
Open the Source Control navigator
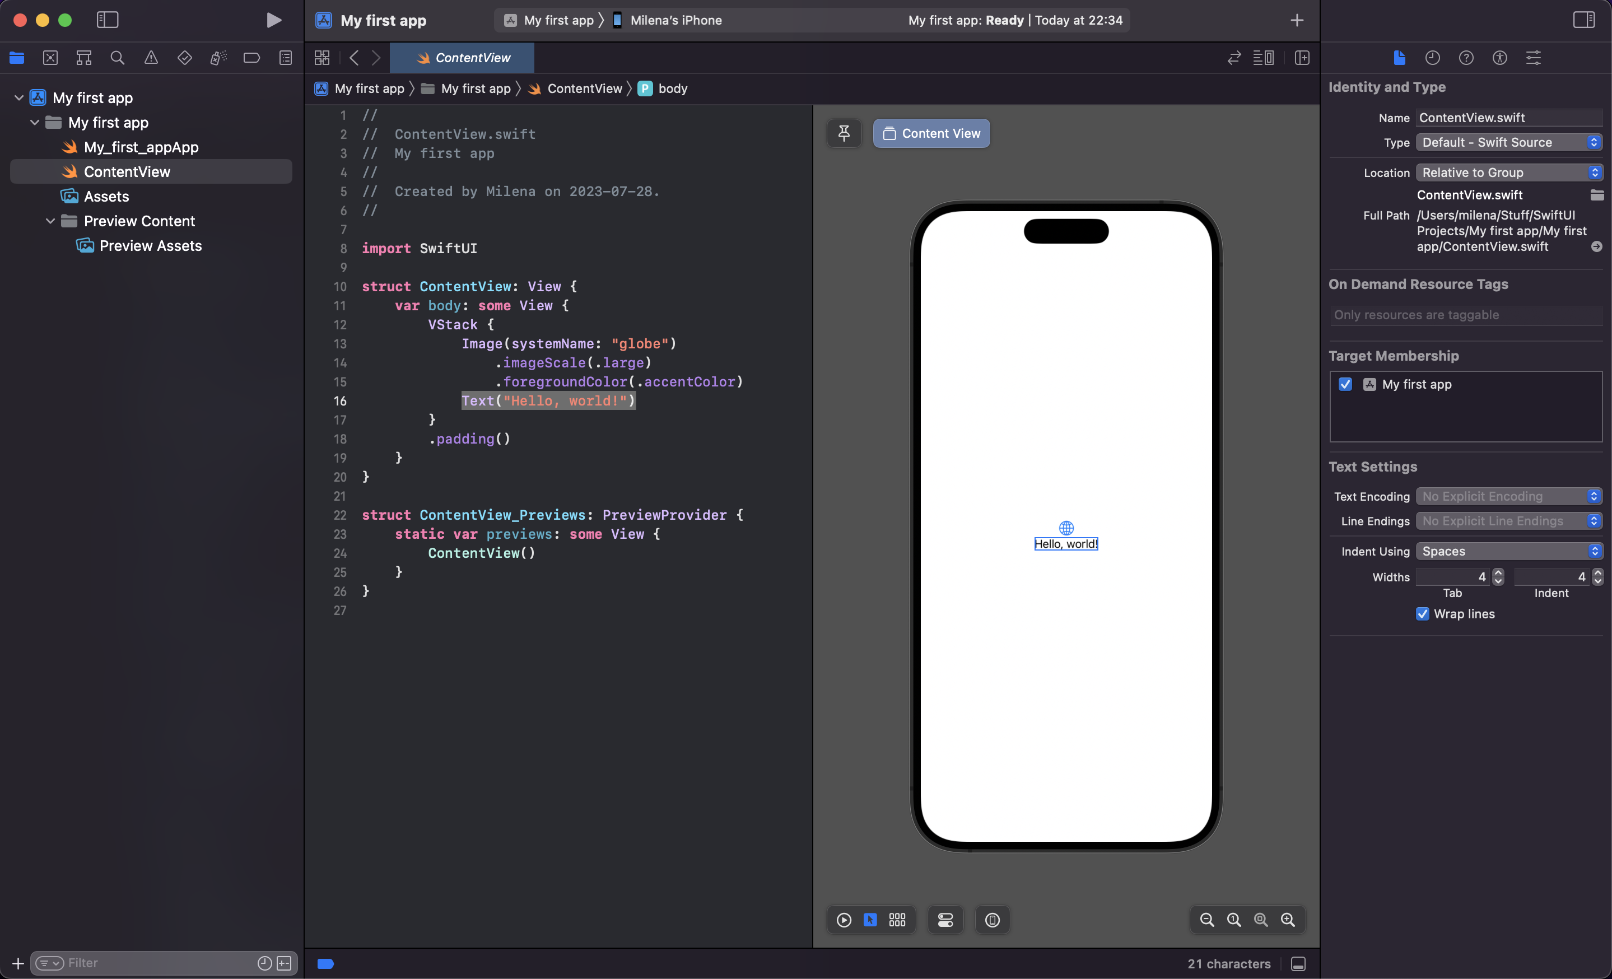coord(50,58)
